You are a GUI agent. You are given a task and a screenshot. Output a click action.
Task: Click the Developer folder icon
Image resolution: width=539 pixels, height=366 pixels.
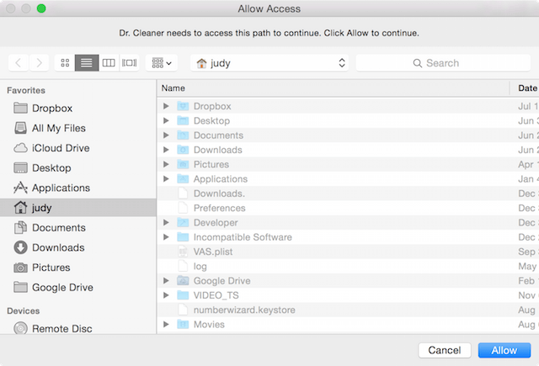click(183, 222)
